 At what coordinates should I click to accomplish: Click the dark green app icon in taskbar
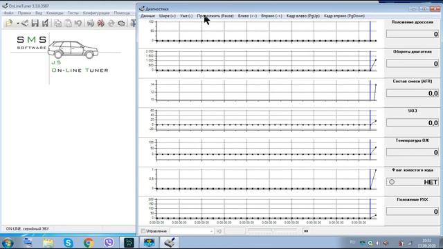(x=129, y=243)
